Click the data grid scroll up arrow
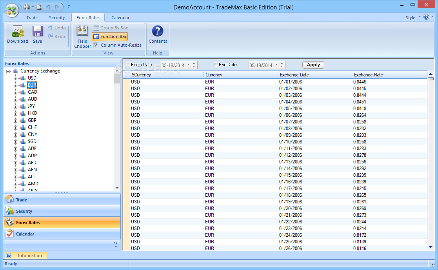Viewport: 438px width, 270px height. pos(431,74)
